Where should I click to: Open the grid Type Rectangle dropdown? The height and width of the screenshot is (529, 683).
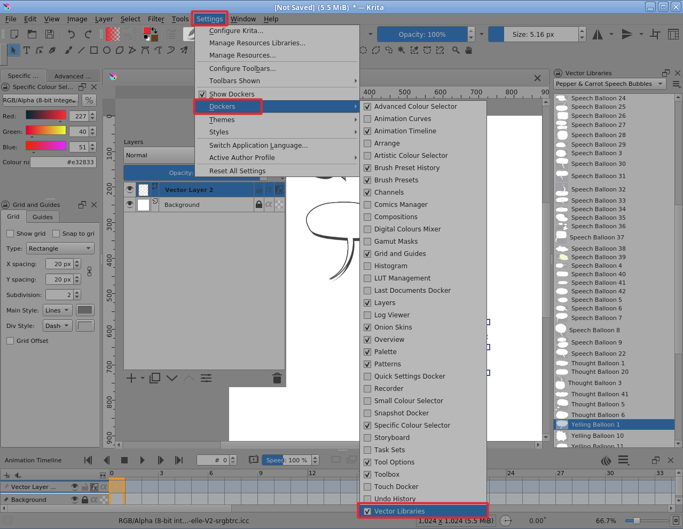click(x=60, y=249)
